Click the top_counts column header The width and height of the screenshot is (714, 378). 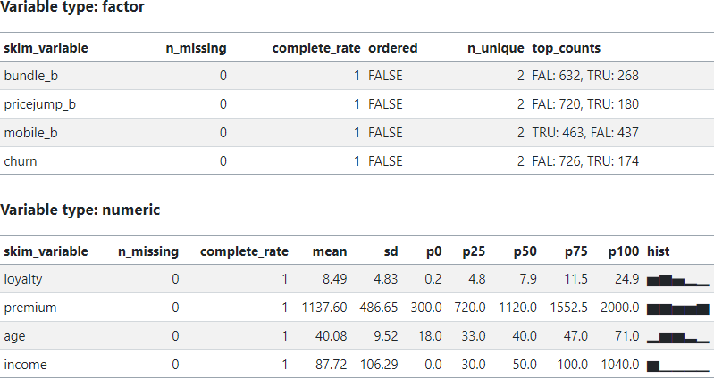(x=567, y=48)
